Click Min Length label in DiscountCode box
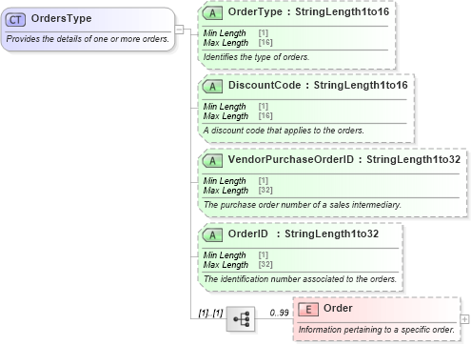This screenshot has height=345, width=471. point(225,107)
